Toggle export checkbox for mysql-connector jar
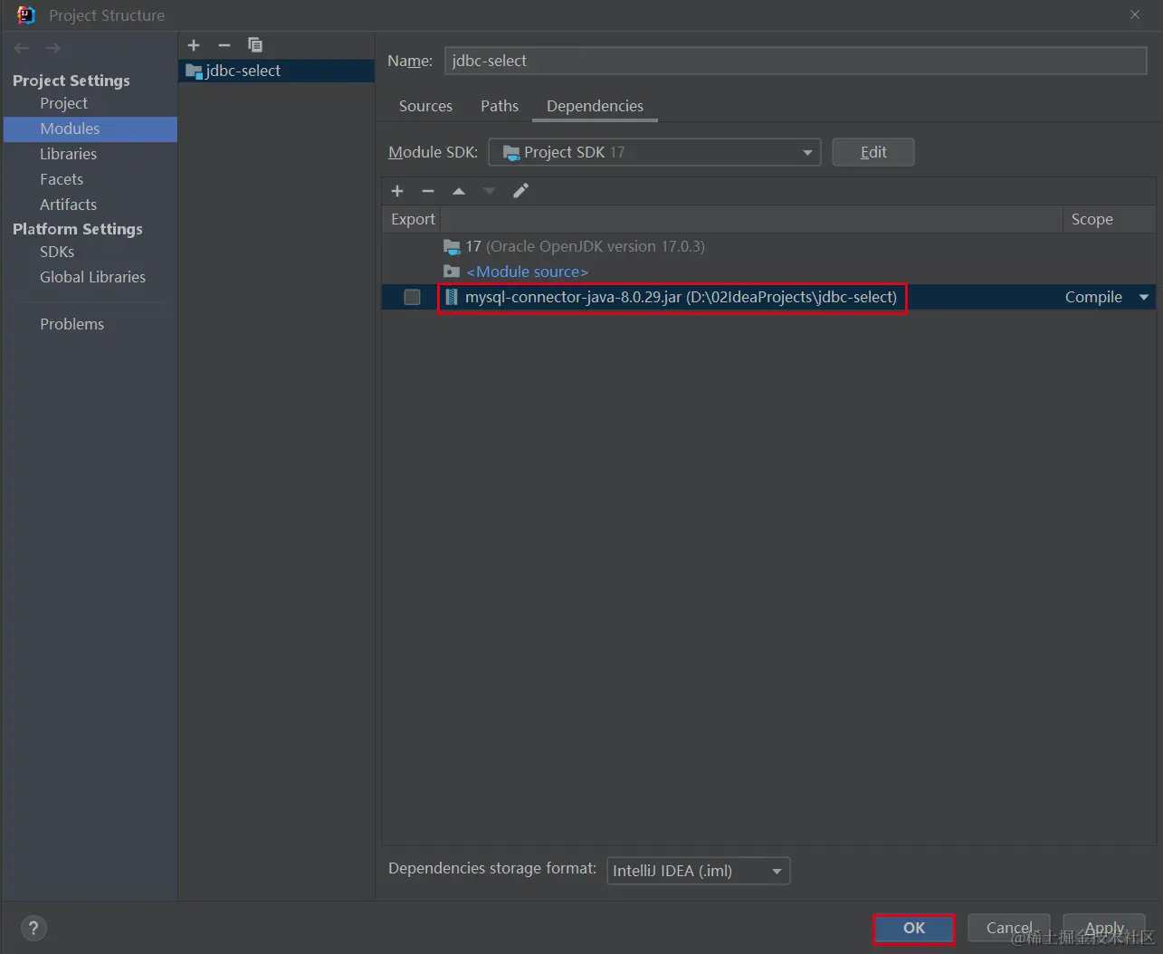The height and width of the screenshot is (954, 1163). [x=412, y=297]
